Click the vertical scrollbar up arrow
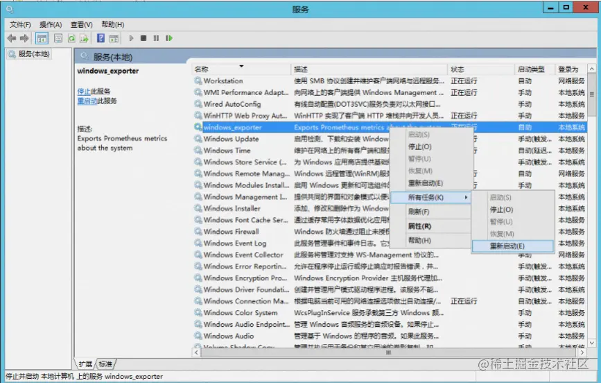The image size is (601, 383). pyautogui.click(x=592, y=69)
